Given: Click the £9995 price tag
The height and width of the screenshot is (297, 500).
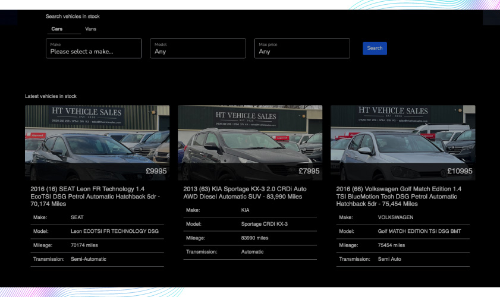Looking at the screenshot, I should point(156,171).
